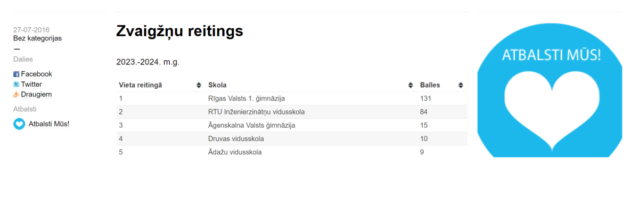Click the Balles column header
The width and height of the screenshot is (639, 213).
pos(430,85)
